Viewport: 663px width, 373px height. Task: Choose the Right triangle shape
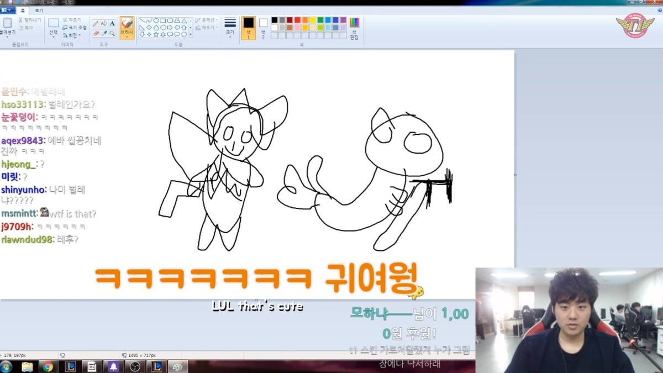point(142,28)
